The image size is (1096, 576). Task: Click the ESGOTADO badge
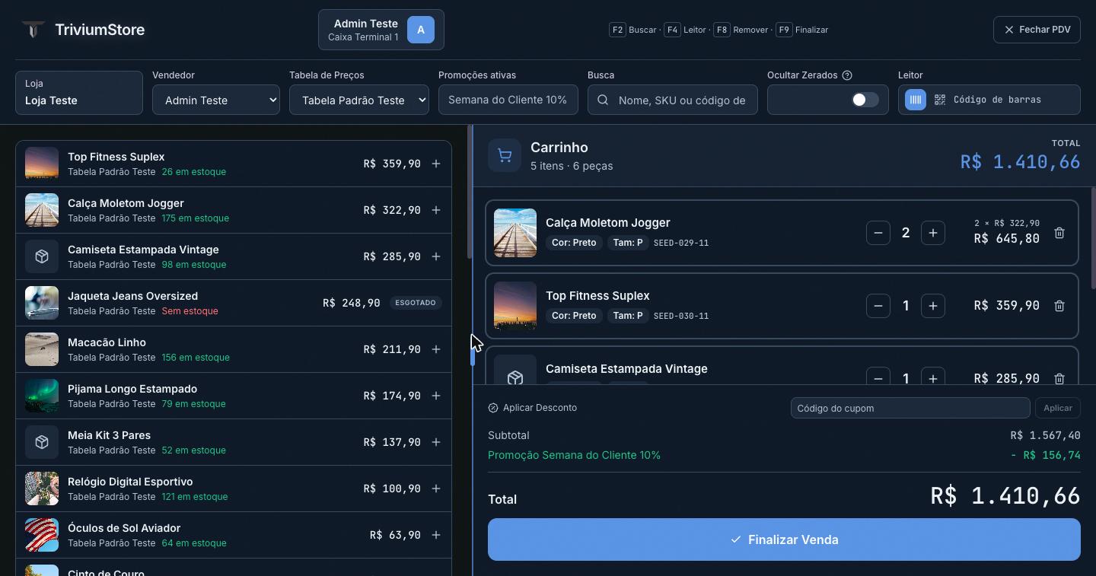click(x=416, y=303)
